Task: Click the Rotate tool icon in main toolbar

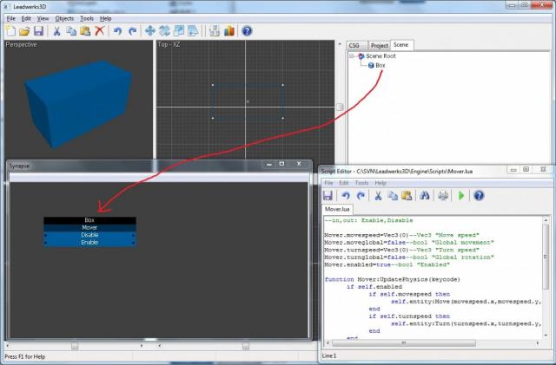Action: pos(165,30)
